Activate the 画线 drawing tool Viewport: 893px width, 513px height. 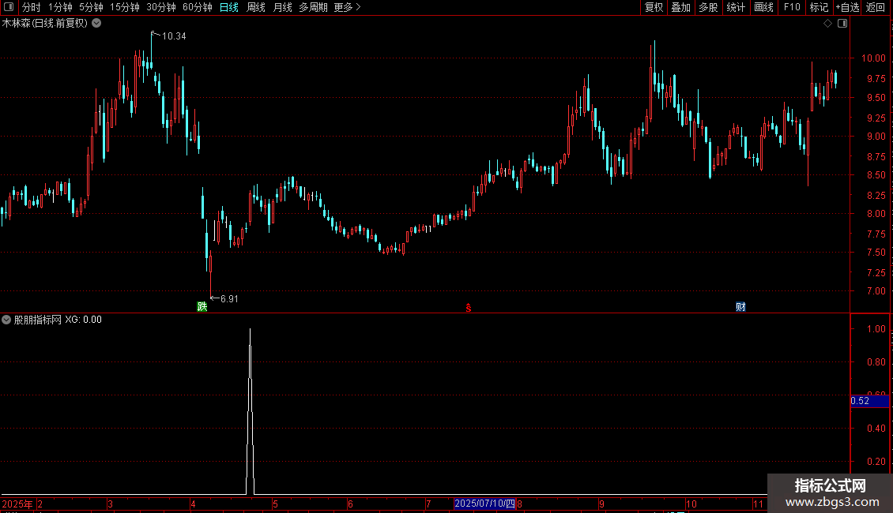763,7
